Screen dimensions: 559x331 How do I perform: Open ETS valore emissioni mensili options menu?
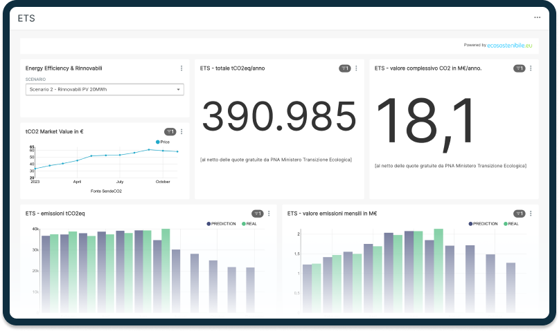click(x=531, y=214)
